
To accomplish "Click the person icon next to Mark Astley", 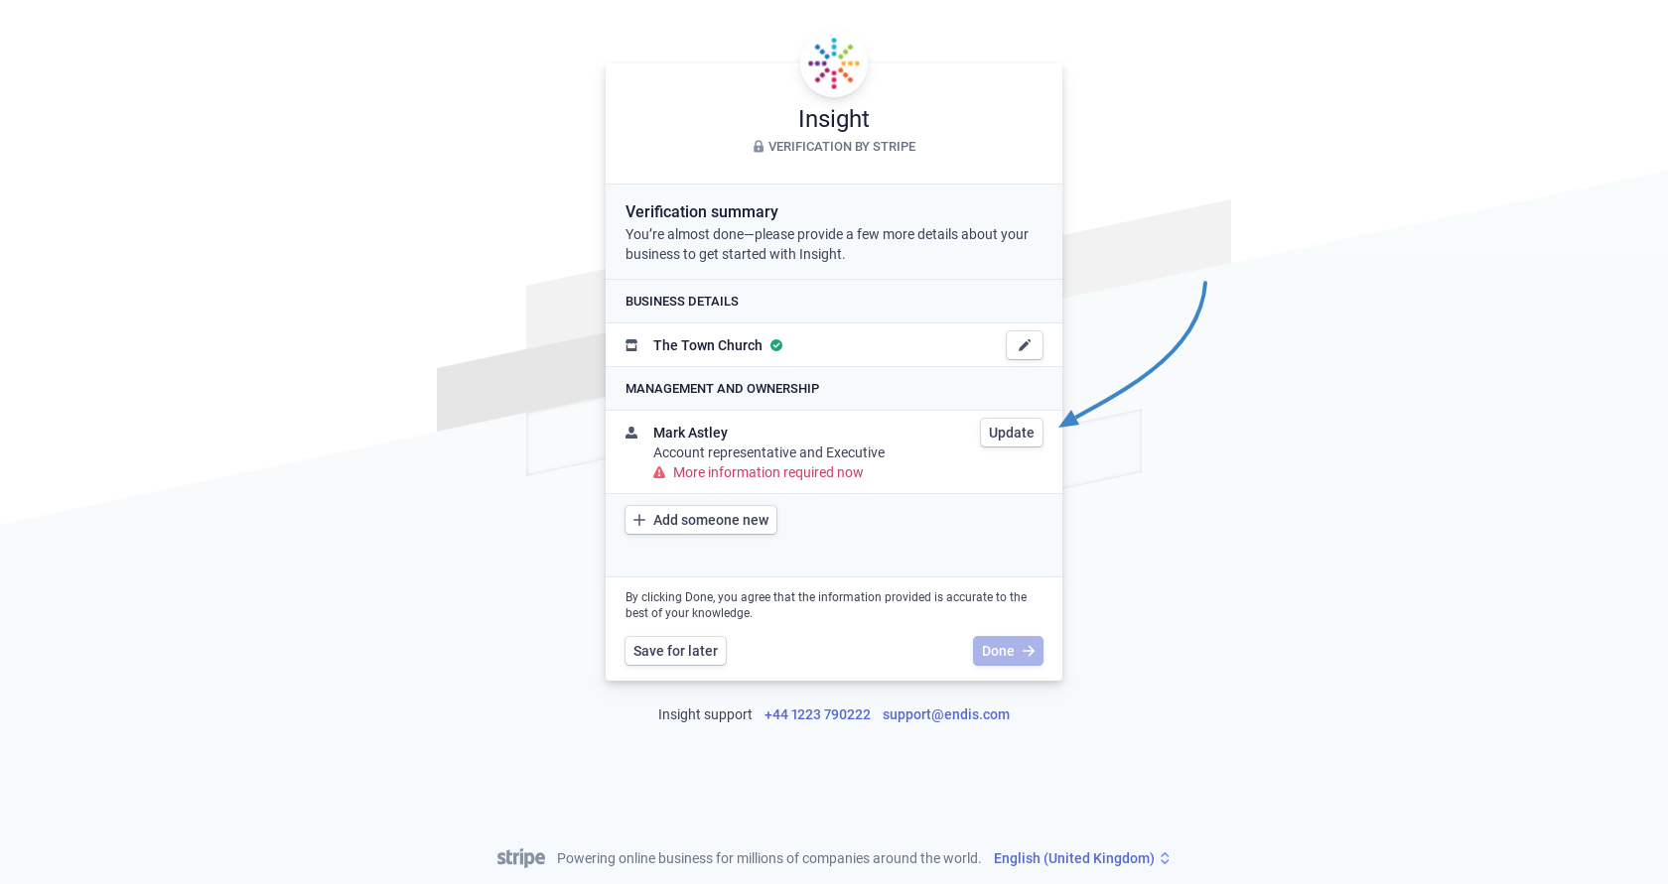I will 631,433.
